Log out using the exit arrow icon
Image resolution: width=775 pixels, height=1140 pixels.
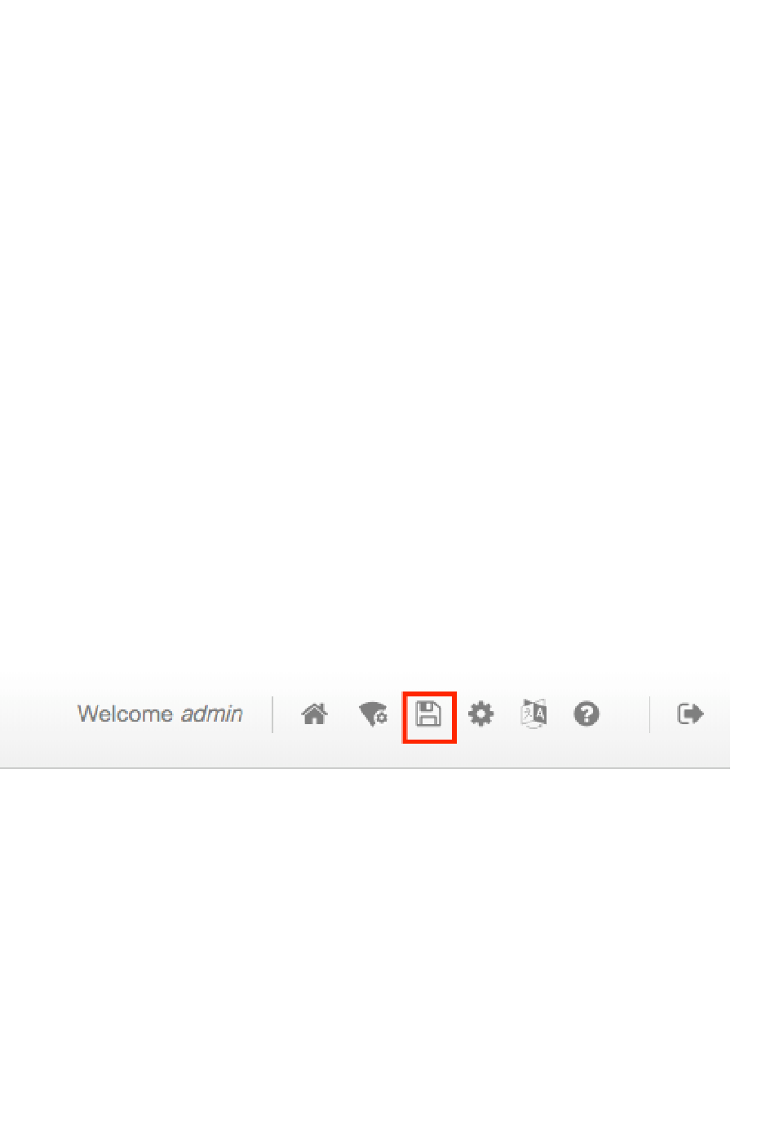click(690, 714)
